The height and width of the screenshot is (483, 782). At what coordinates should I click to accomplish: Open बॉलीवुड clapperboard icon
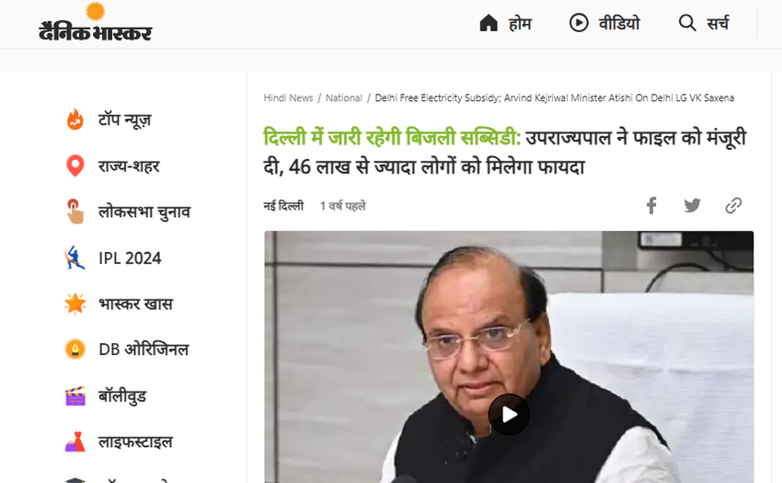pyautogui.click(x=75, y=396)
